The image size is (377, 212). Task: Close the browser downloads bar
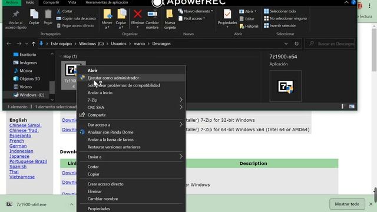tap(371, 204)
